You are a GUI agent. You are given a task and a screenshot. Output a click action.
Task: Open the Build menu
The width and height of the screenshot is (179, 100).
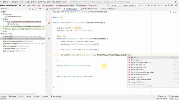click(40, 2)
